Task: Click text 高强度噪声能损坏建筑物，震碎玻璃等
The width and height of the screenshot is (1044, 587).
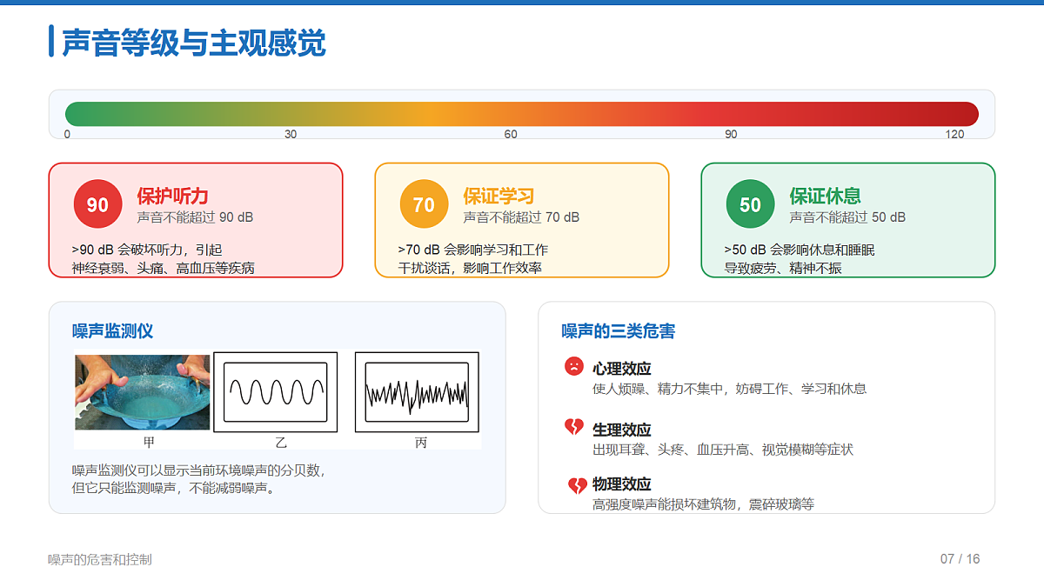Action: [704, 504]
